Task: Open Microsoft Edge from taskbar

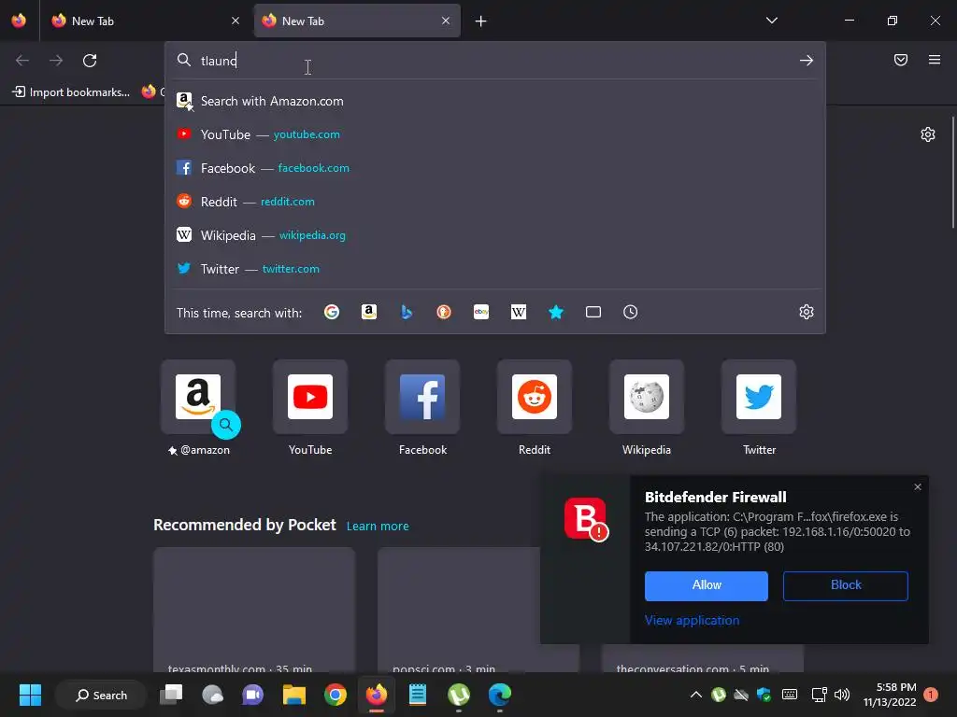Action: (x=499, y=695)
